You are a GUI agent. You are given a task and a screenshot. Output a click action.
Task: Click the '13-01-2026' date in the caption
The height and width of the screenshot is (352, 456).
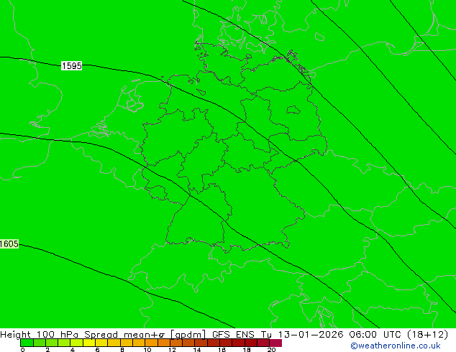[311, 335]
